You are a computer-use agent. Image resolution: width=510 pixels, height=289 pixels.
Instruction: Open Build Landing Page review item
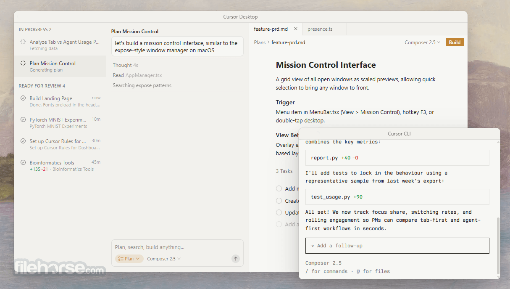click(60, 101)
